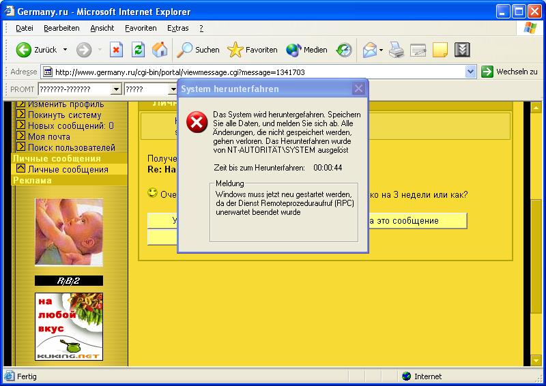Open the second PROMT ????? dropdown
Screen dimensions: 546x386
click(x=173, y=89)
